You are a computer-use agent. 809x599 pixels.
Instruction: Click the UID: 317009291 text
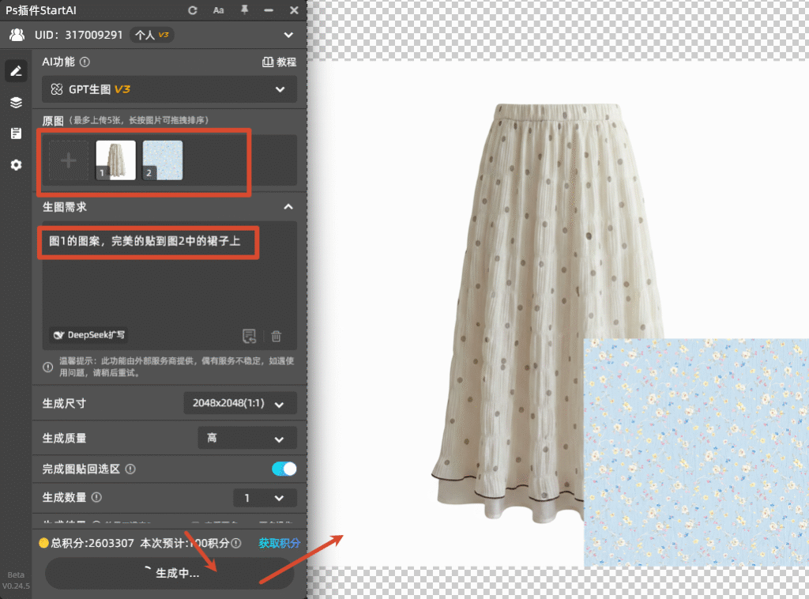tap(78, 35)
